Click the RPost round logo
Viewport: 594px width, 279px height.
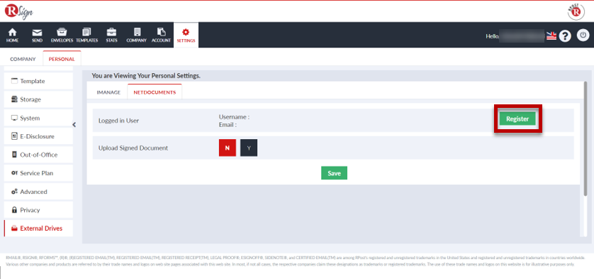[x=576, y=12]
